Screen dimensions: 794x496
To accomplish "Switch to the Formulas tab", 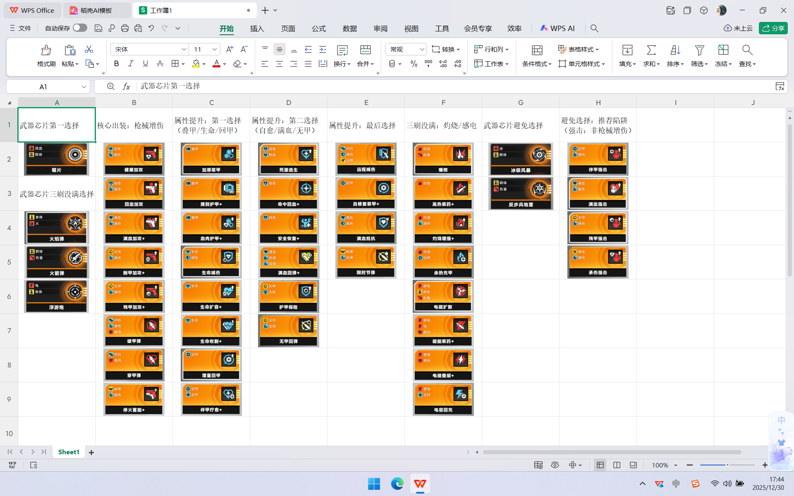I will pyautogui.click(x=318, y=28).
